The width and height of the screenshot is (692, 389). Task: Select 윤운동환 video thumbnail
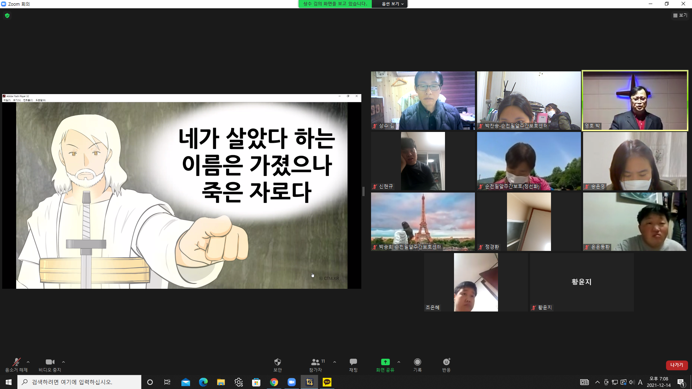point(635,222)
